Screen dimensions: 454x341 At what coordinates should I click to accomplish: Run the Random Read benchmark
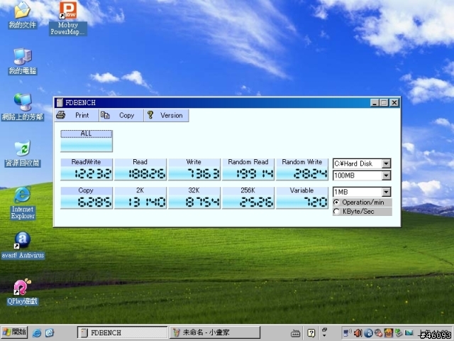tap(248, 169)
